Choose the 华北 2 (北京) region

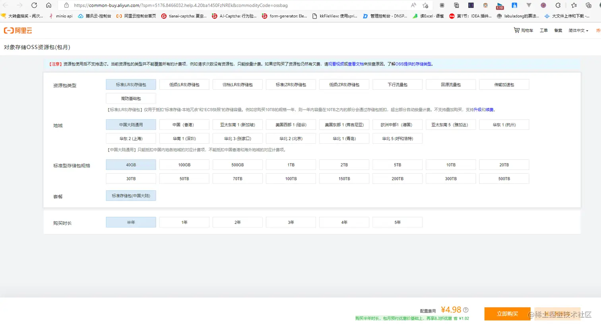(291, 139)
